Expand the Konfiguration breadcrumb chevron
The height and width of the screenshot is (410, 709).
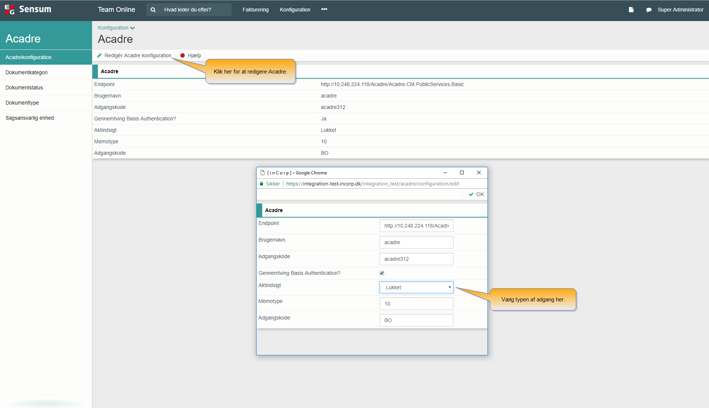coord(133,28)
